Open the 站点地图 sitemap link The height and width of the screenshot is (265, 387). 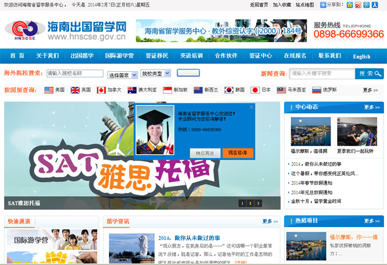click(x=305, y=5)
